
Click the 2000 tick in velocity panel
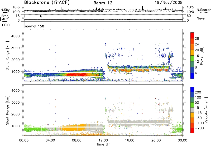15,114
